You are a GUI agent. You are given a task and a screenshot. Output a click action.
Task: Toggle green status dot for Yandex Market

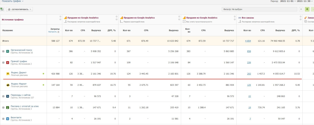tap(43, 85)
